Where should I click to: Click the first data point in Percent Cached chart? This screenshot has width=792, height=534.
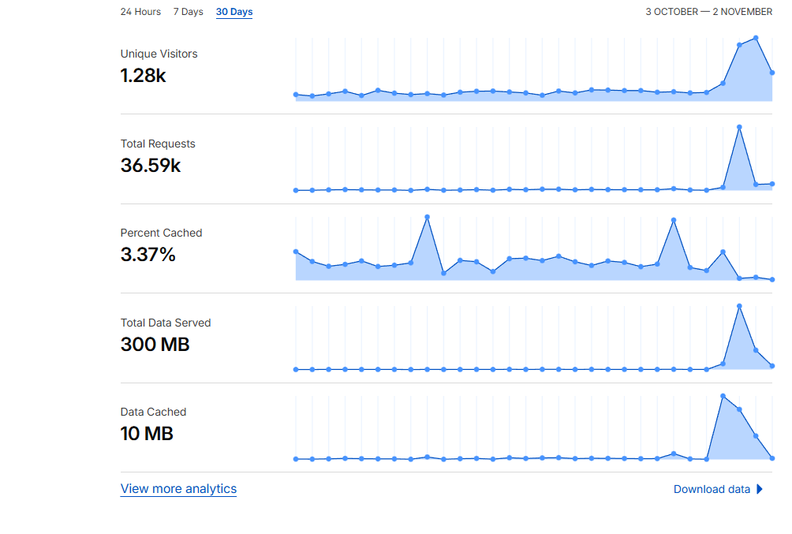click(x=296, y=252)
